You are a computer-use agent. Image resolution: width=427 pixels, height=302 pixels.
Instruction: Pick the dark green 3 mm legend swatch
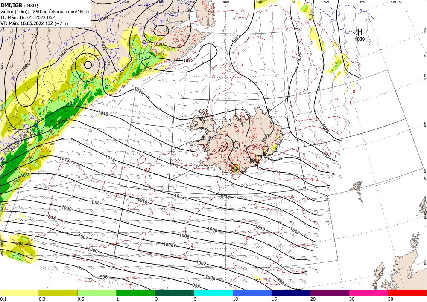(x=175, y=293)
